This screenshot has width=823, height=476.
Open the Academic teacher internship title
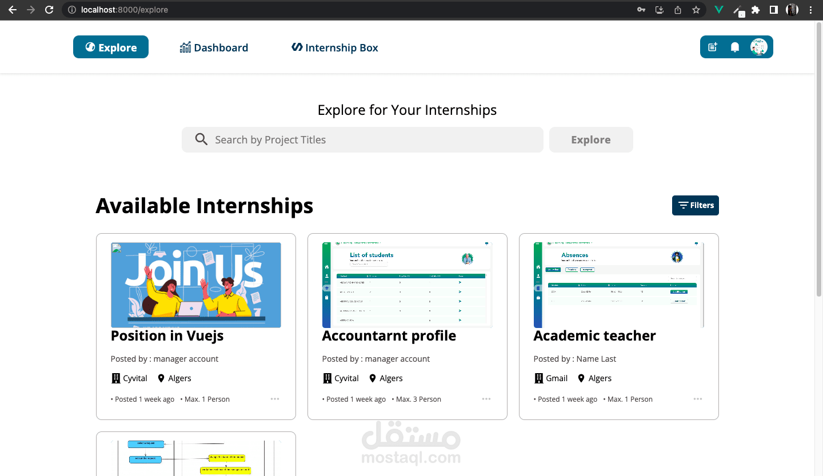pyautogui.click(x=594, y=336)
